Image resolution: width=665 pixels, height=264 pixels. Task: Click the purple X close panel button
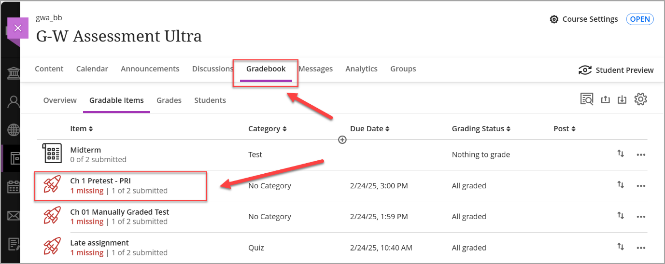coord(18,28)
